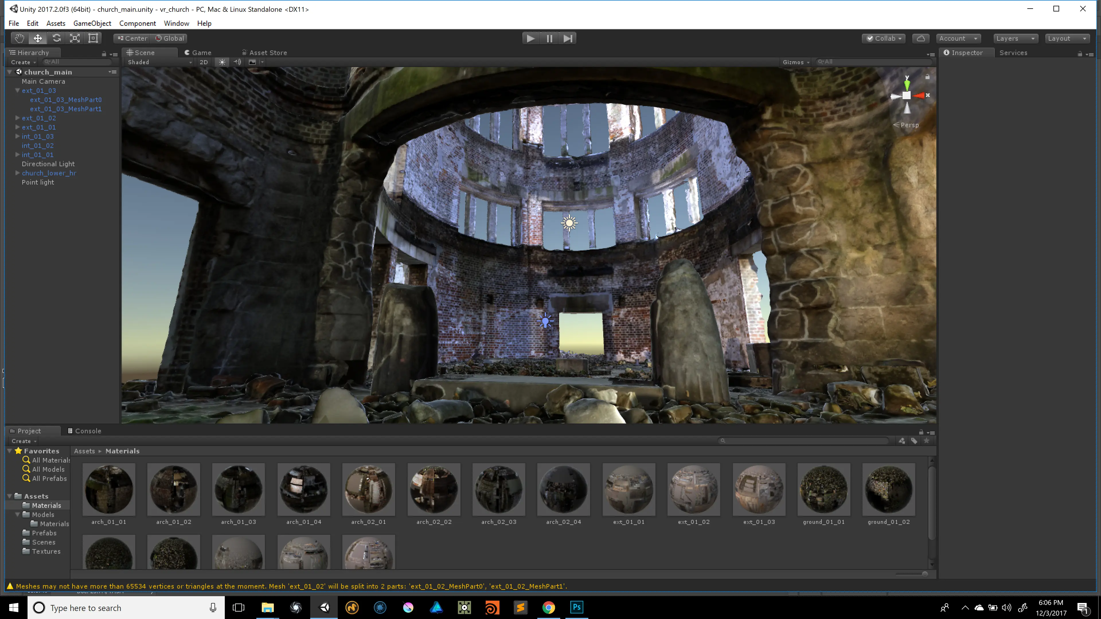The width and height of the screenshot is (1101, 619).
Task: Select the Move tool
Action: click(x=38, y=38)
